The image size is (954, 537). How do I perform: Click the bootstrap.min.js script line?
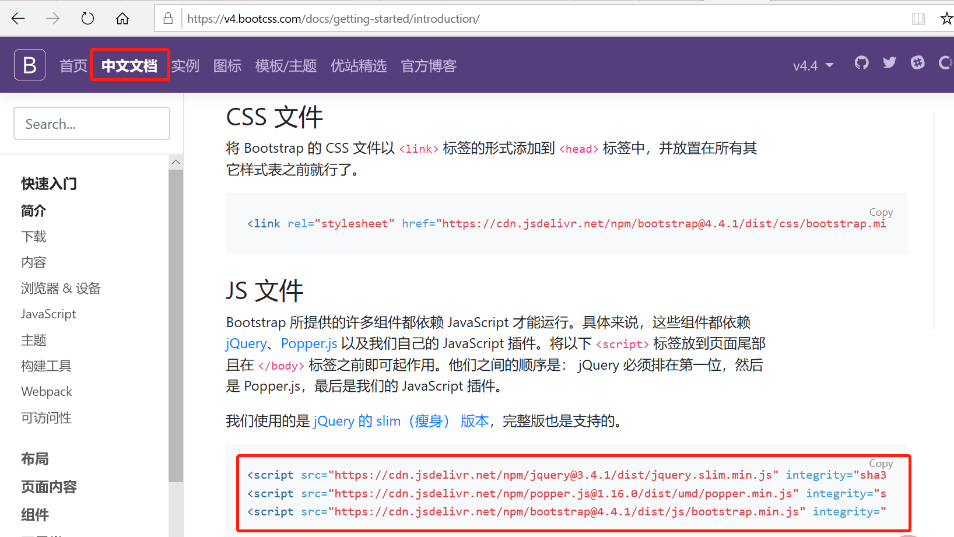pyautogui.click(x=567, y=511)
